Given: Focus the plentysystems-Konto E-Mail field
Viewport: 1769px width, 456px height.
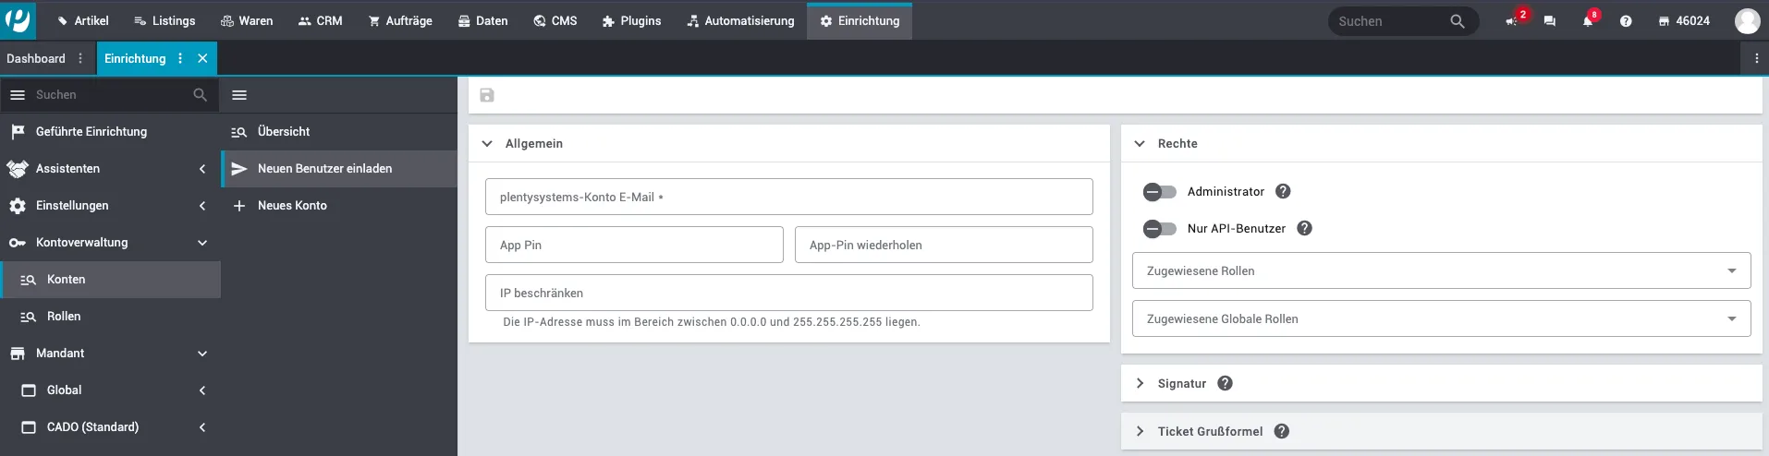Looking at the screenshot, I should point(788,197).
